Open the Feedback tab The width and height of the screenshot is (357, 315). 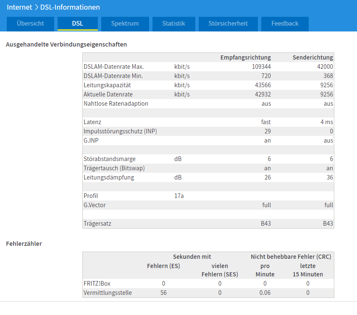[x=285, y=23]
